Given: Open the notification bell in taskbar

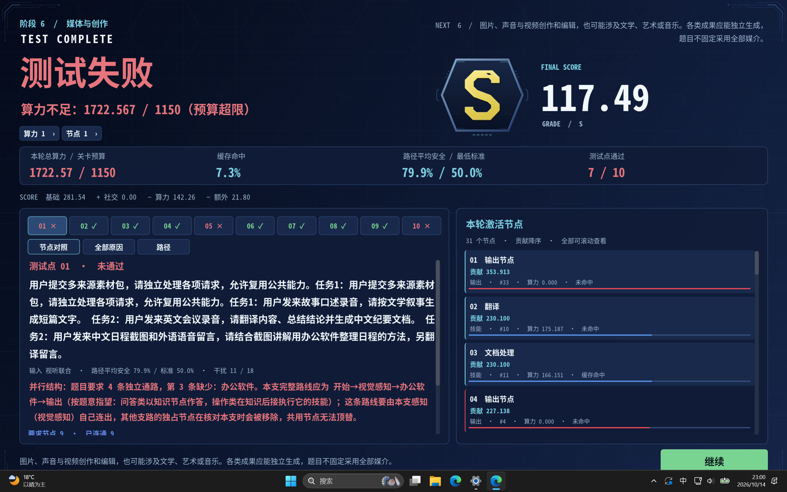Looking at the screenshot, I should click(x=774, y=481).
